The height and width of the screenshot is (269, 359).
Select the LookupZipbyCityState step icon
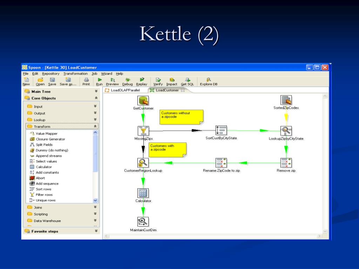286,131
